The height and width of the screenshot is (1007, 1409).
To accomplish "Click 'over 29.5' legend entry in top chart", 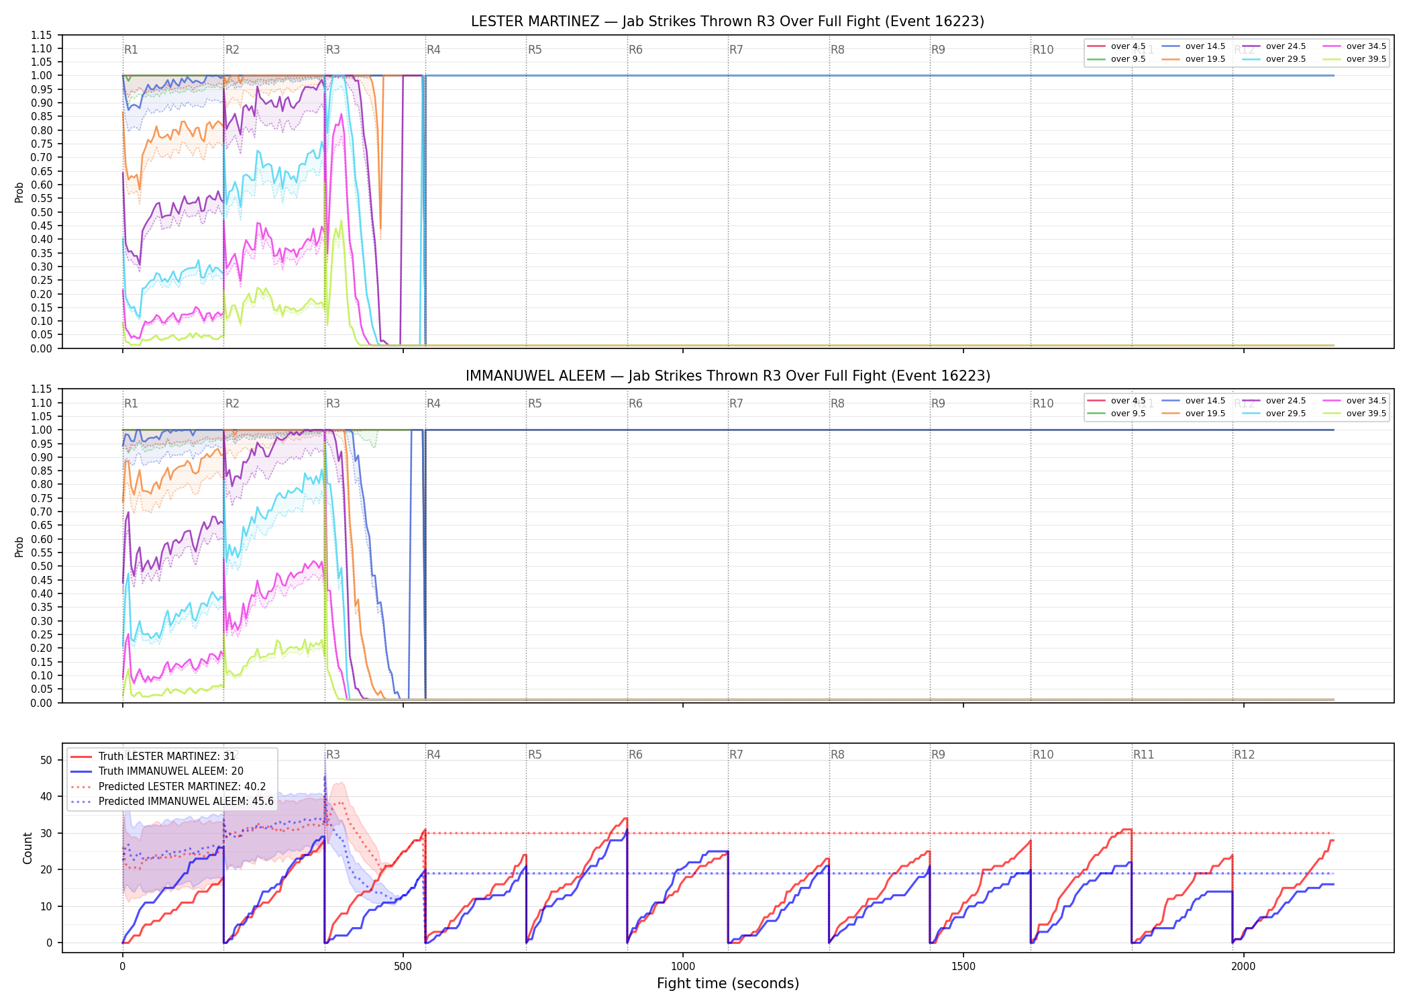I will point(1273,59).
